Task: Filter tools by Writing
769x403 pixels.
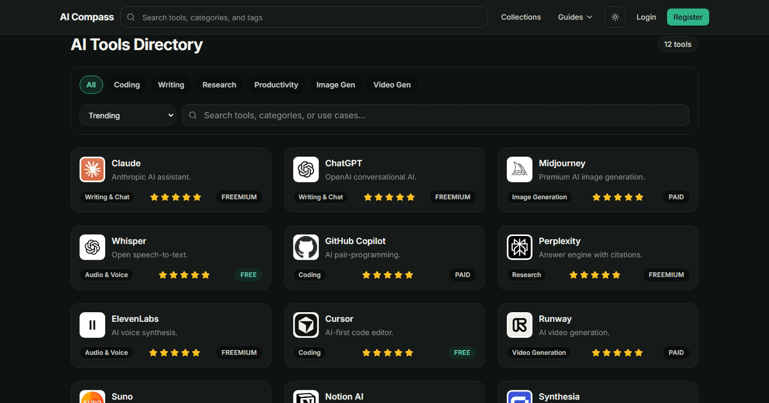Action: pos(171,84)
